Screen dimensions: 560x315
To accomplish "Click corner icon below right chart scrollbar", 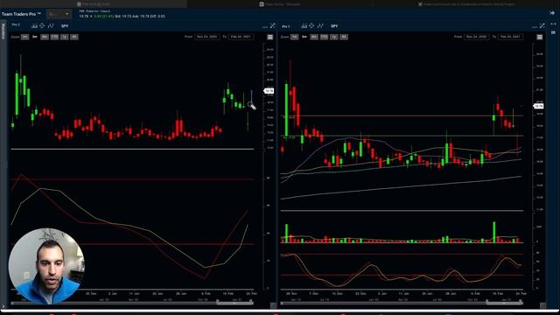I will (x=542, y=305).
